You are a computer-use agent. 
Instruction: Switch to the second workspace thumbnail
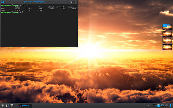167,34
